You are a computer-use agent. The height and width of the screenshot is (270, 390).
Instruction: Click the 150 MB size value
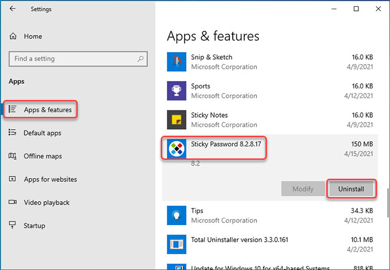click(x=362, y=144)
